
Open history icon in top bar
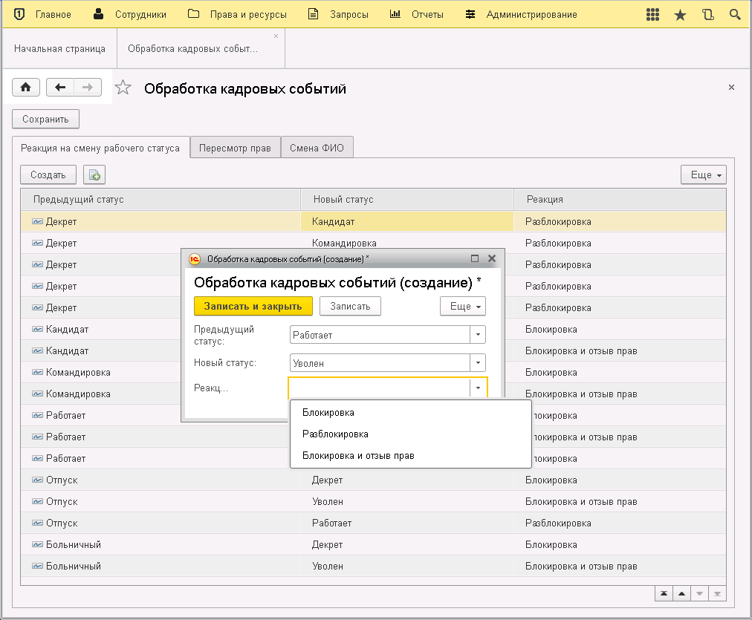point(707,15)
